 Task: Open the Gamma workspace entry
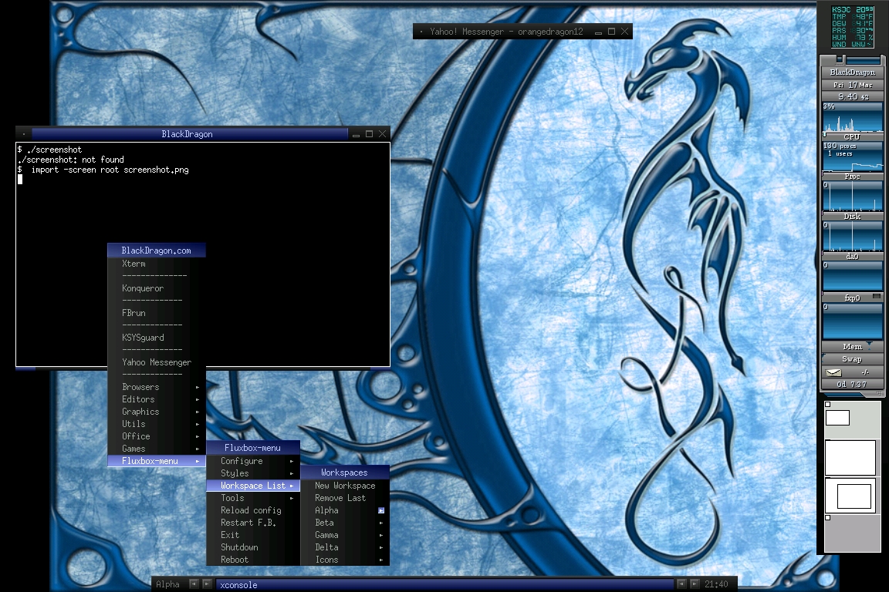(345, 536)
